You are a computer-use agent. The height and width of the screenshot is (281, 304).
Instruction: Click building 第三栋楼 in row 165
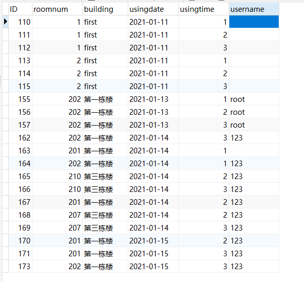(105, 176)
